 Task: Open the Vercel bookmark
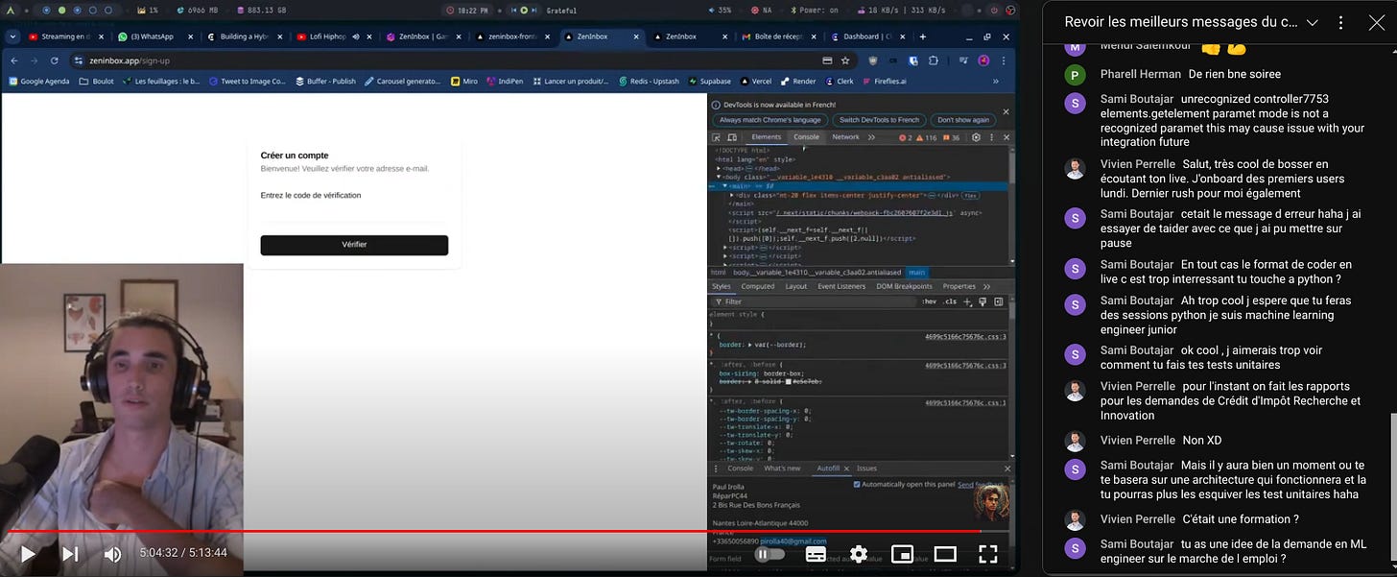[755, 82]
